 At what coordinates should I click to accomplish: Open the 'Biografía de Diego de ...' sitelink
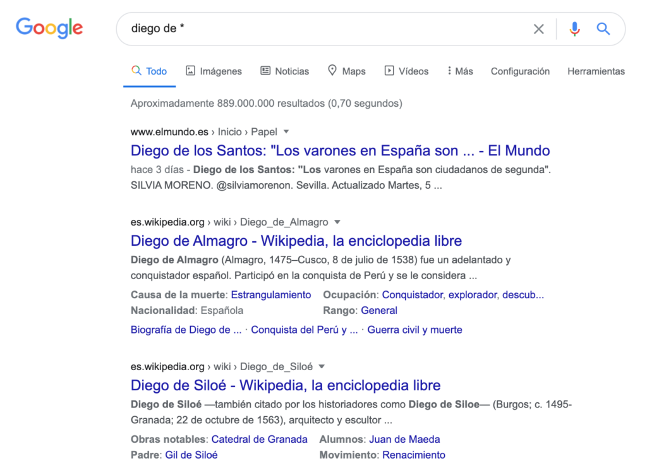[186, 330]
